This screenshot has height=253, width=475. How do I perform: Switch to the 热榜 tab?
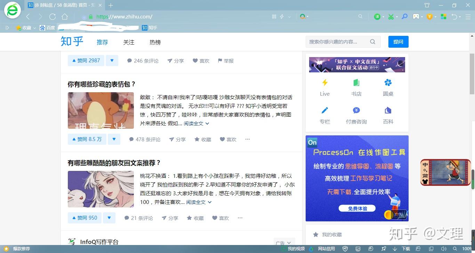(155, 42)
